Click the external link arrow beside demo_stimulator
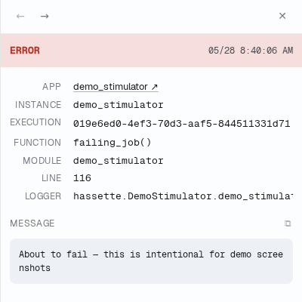Screen dimensions: 302x302 point(154,87)
